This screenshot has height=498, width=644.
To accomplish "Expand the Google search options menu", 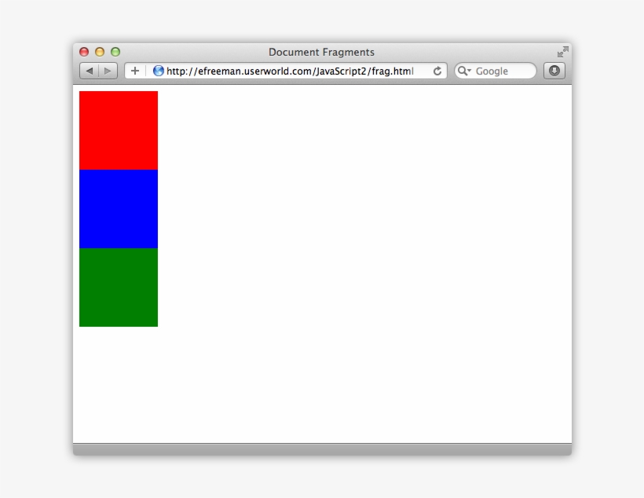I will coord(469,70).
